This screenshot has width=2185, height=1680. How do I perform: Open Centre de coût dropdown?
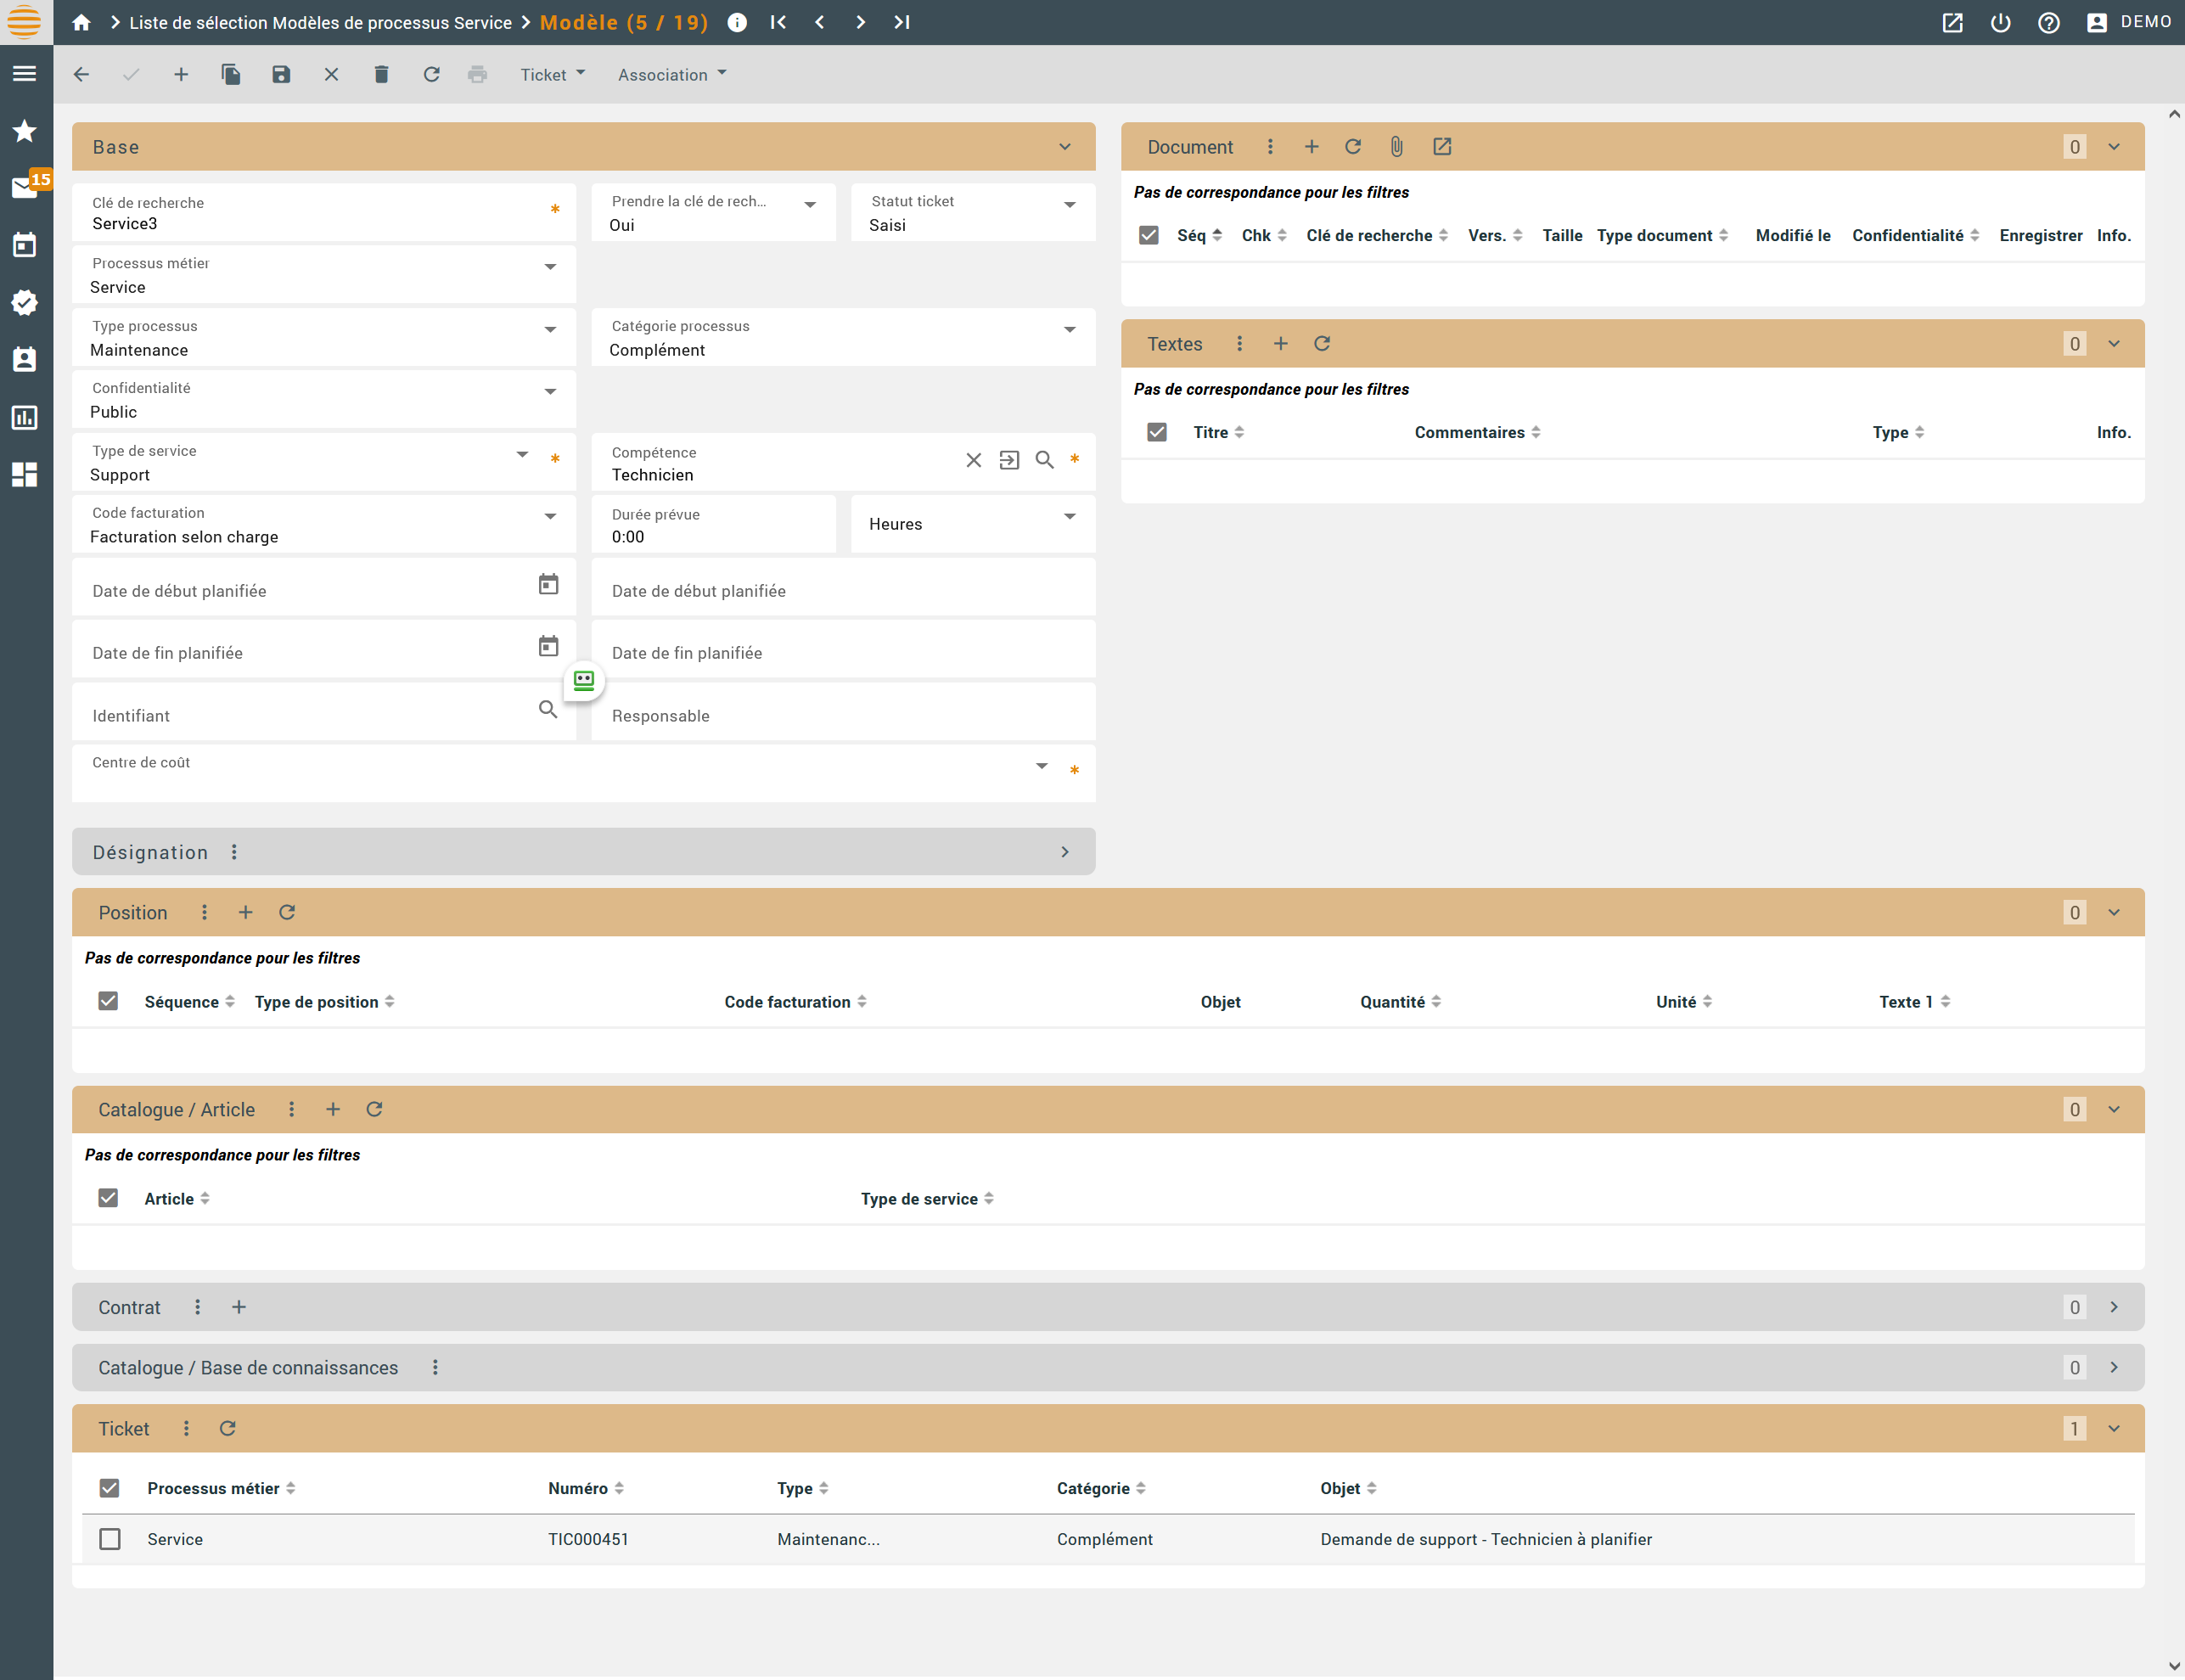coord(1042,767)
